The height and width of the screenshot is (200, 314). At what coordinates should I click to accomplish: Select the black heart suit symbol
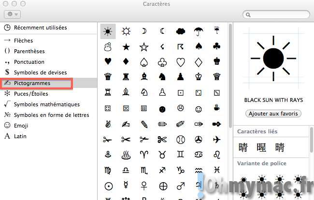(108, 62)
